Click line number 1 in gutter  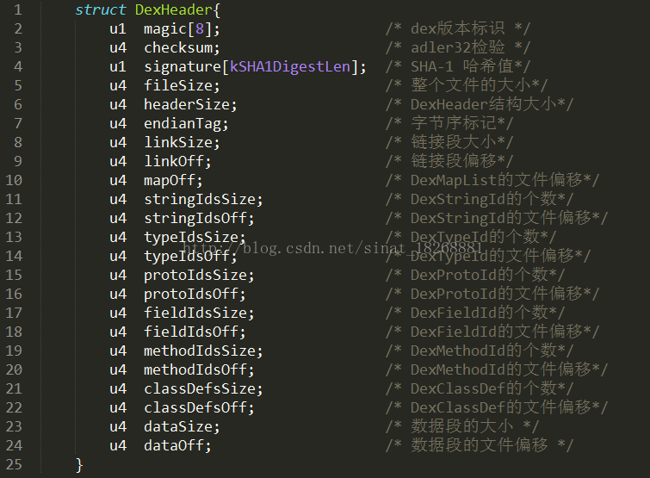[x=18, y=10]
